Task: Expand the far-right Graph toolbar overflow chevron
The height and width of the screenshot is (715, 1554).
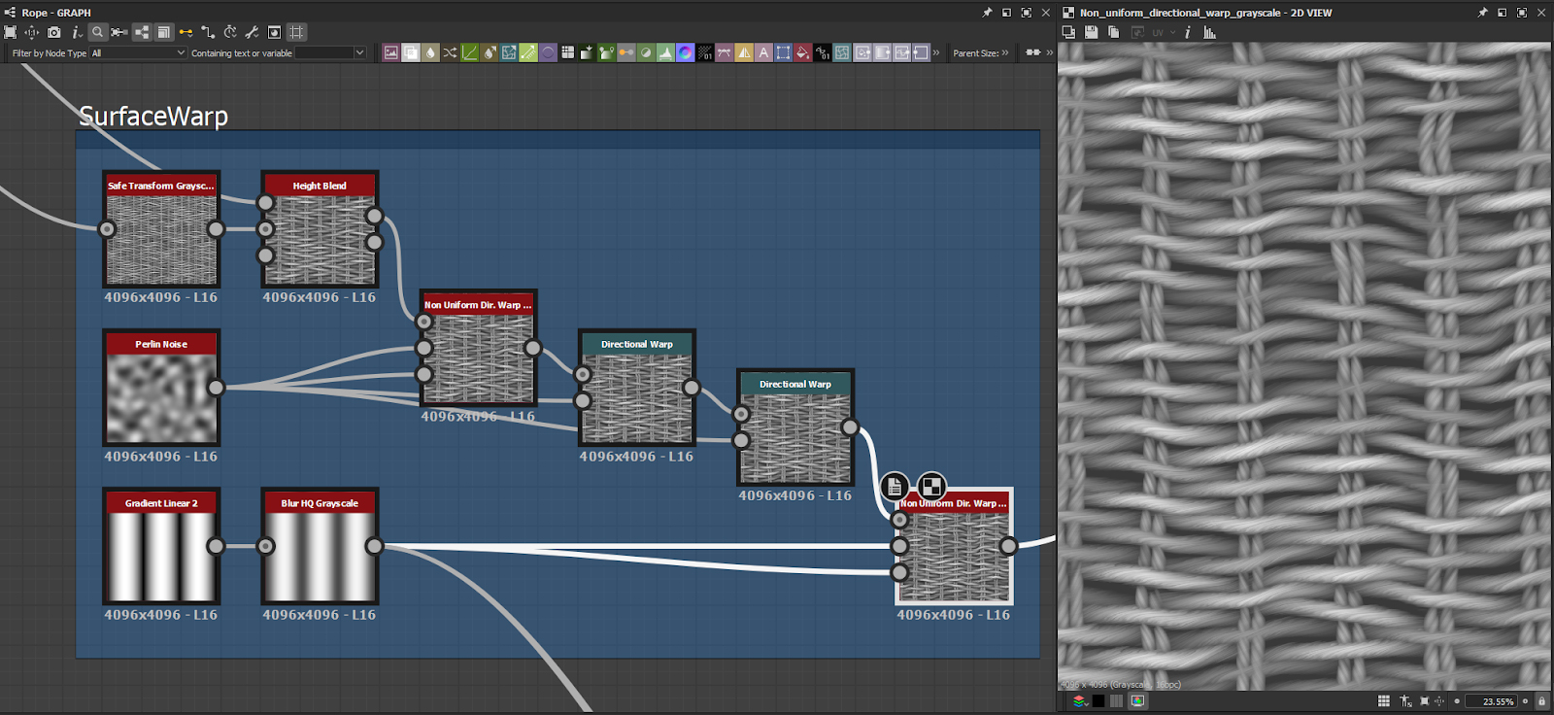Action: (x=1049, y=52)
